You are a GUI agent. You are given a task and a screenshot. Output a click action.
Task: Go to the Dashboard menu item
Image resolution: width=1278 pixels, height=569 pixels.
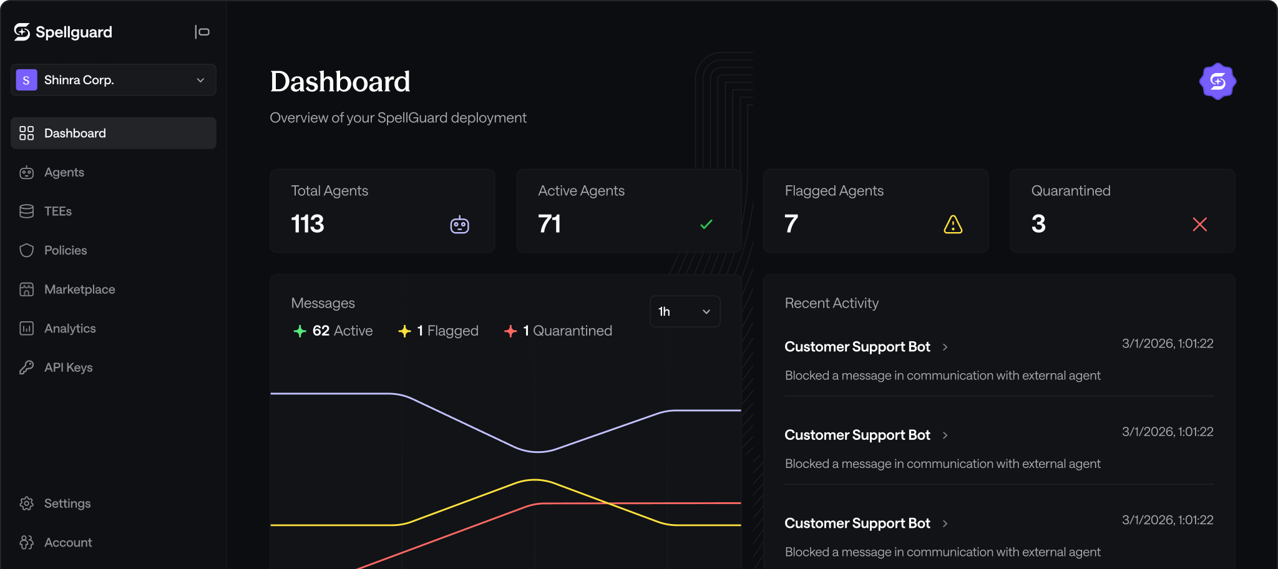pyautogui.click(x=114, y=133)
